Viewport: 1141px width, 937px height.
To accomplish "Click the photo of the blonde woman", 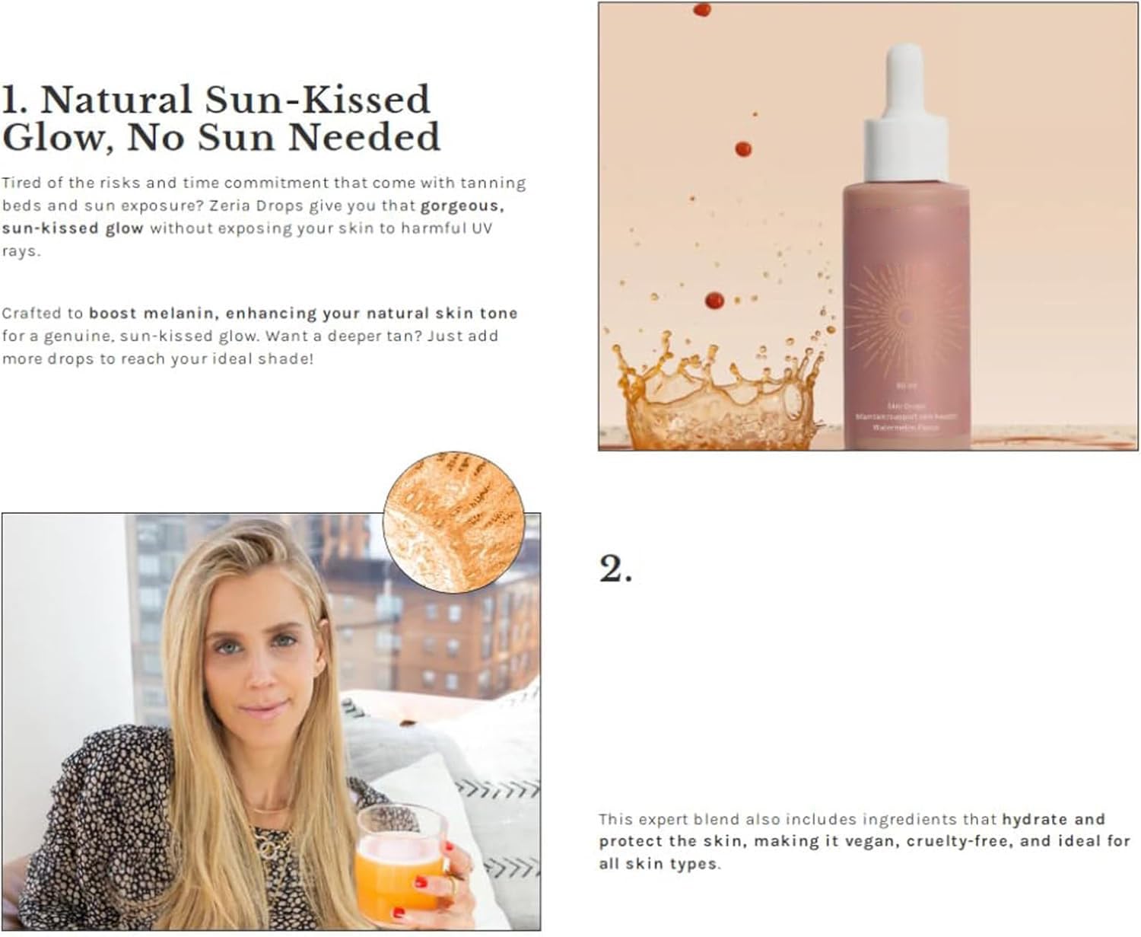I will (271, 722).
